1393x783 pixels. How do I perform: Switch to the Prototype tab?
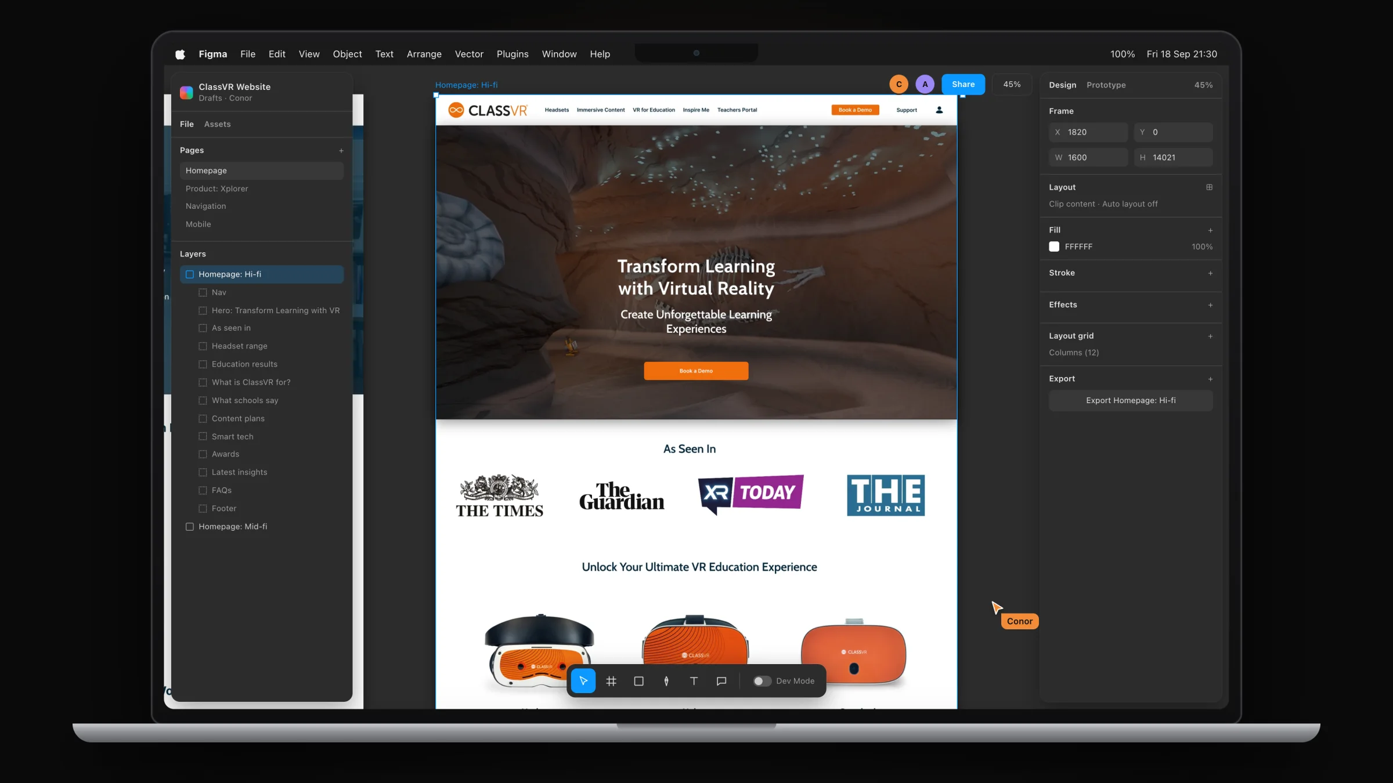1106,85
